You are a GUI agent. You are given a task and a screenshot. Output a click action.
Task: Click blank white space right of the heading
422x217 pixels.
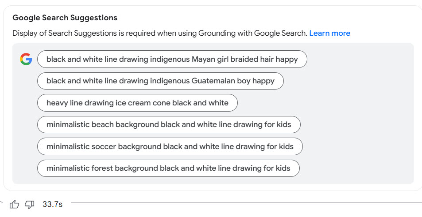pyautogui.click(x=266, y=18)
